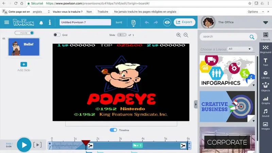Screen dimensions: 272x153
Task: Open the Sound panel
Action: pyautogui.click(x=266, y=113)
